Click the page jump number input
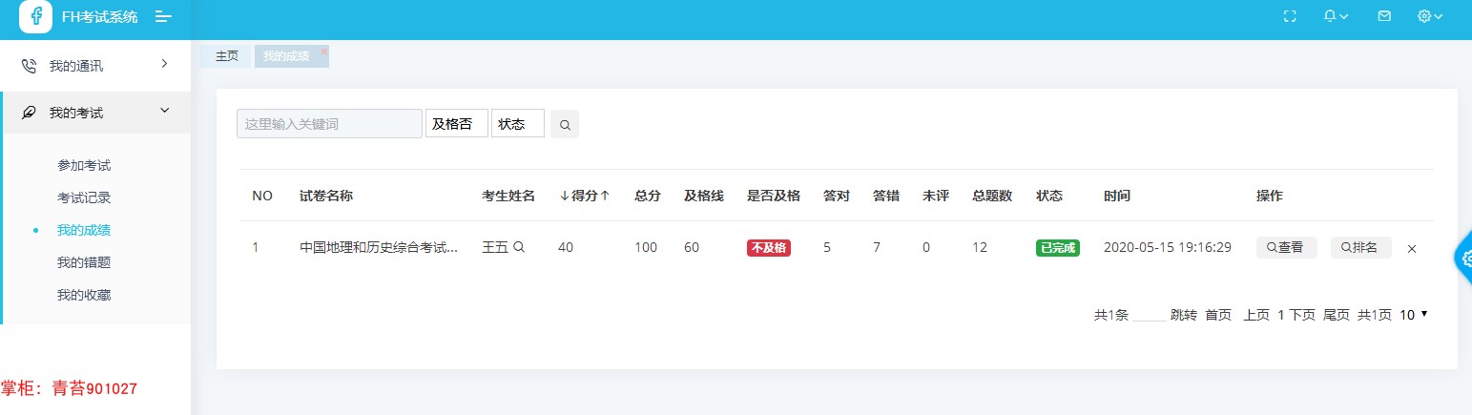 click(1150, 315)
